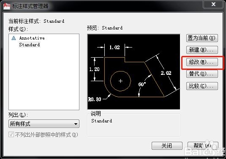Click 置为当前(U) button
The width and height of the screenshot is (226, 159).
(202, 38)
